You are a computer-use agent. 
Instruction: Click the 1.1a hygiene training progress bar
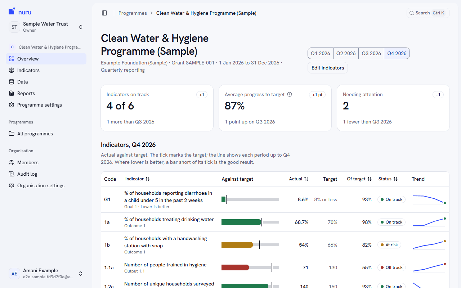pyautogui.click(x=250, y=267)
